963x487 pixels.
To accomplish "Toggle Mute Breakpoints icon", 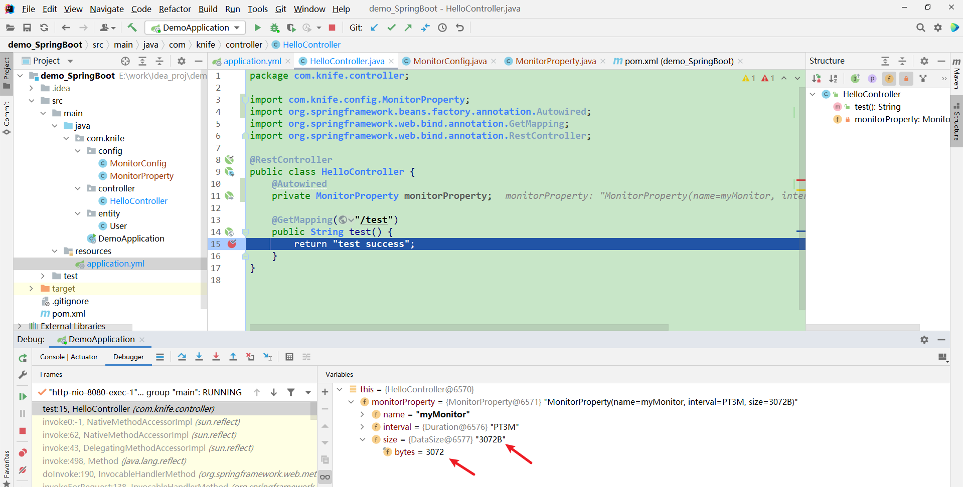I will pyautogui.click(x=23, y=470).
